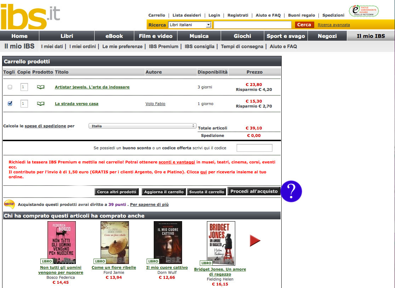
Task: Open IBS consiglia submenu
Action: 199,47
